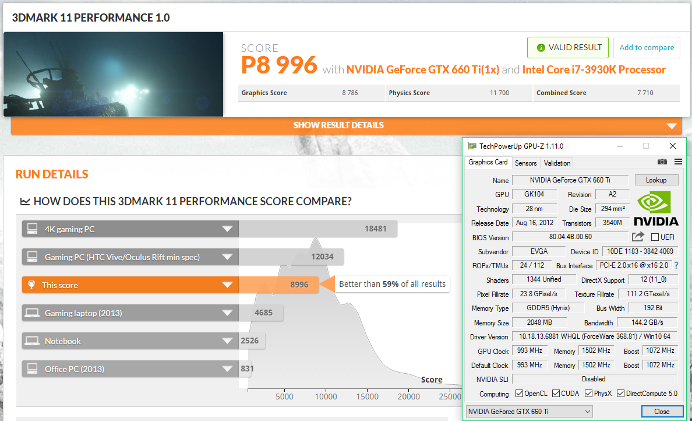Click the benchmark scene thumbnail

[x=114, y=74]
